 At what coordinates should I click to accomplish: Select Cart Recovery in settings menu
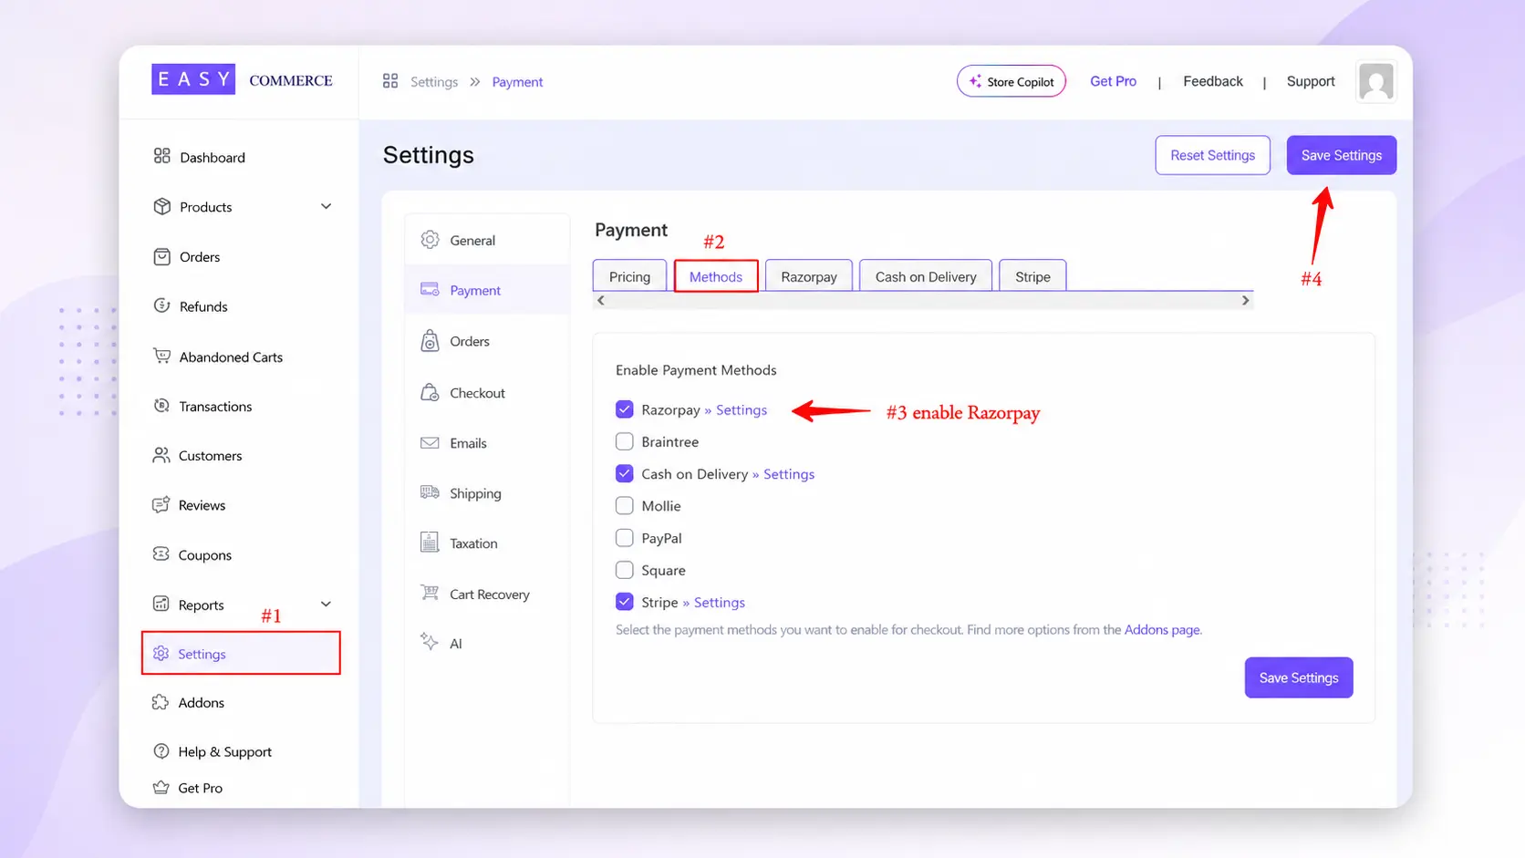click(487, 594)
